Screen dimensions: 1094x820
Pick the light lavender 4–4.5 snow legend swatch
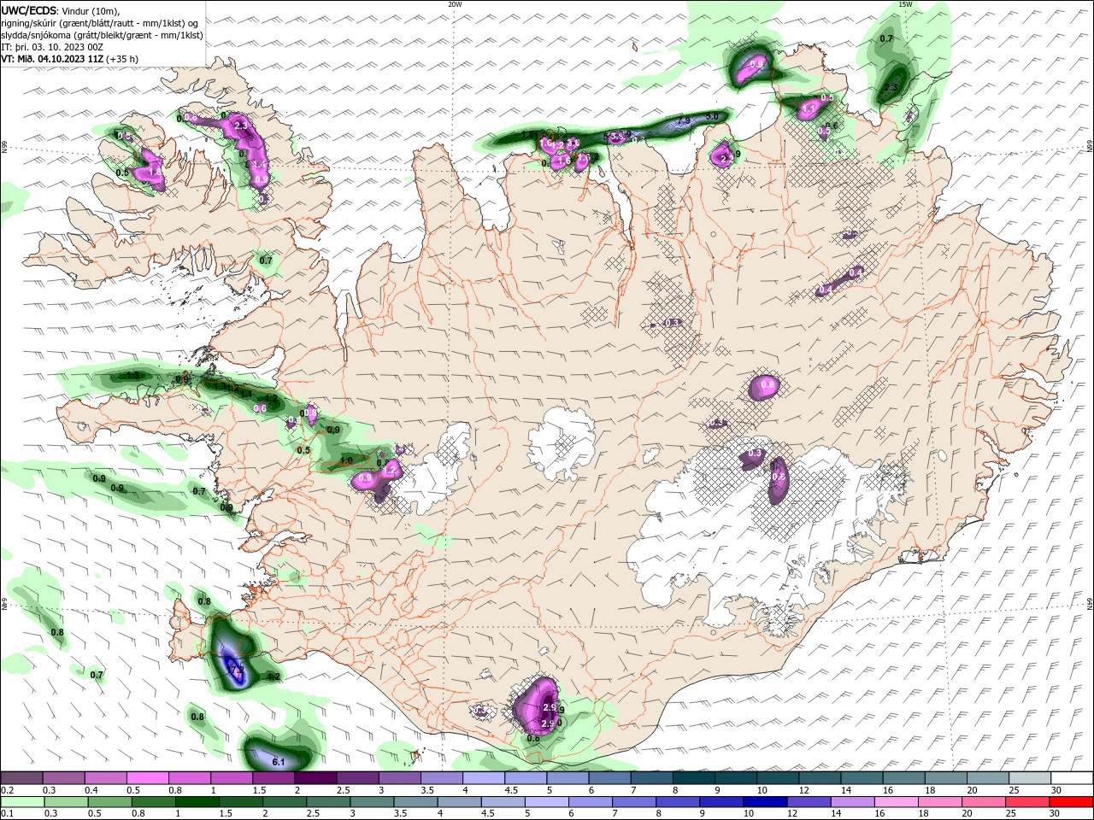coord(484,777)
